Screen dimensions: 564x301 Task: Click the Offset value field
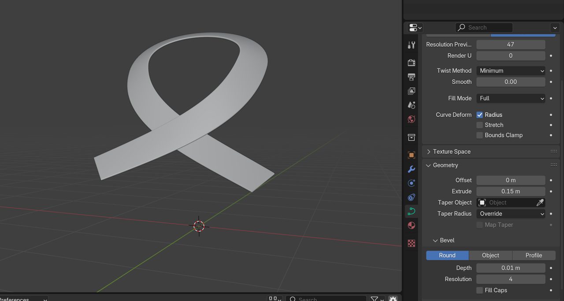click(x=511, y=180)
